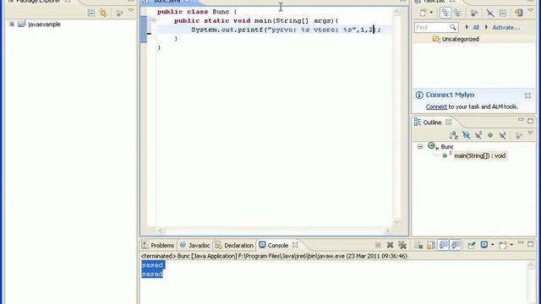Click the Terminate button in Console
This screenshot has width=541, height=304.
point(378,245)
